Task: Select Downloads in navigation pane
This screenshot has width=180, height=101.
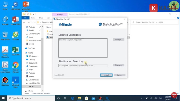Action: tap(32, 66)
